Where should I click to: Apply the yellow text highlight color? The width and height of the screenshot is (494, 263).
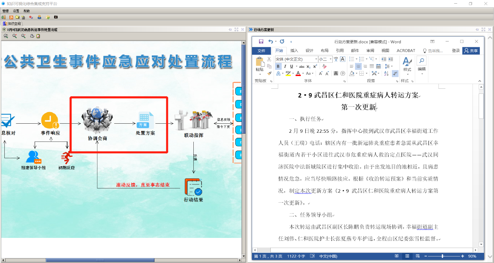pos(288,73)
